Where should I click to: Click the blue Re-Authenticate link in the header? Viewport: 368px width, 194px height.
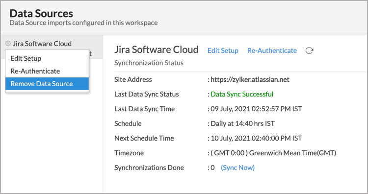click(x=272, y=50)
